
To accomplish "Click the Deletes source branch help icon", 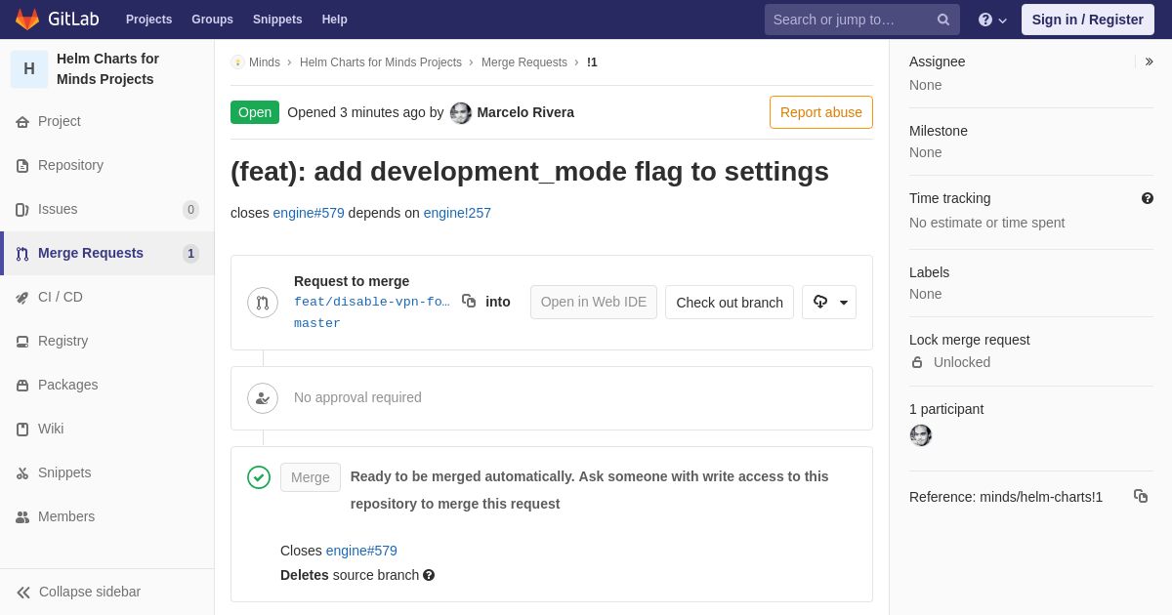I will pos(429,576).
